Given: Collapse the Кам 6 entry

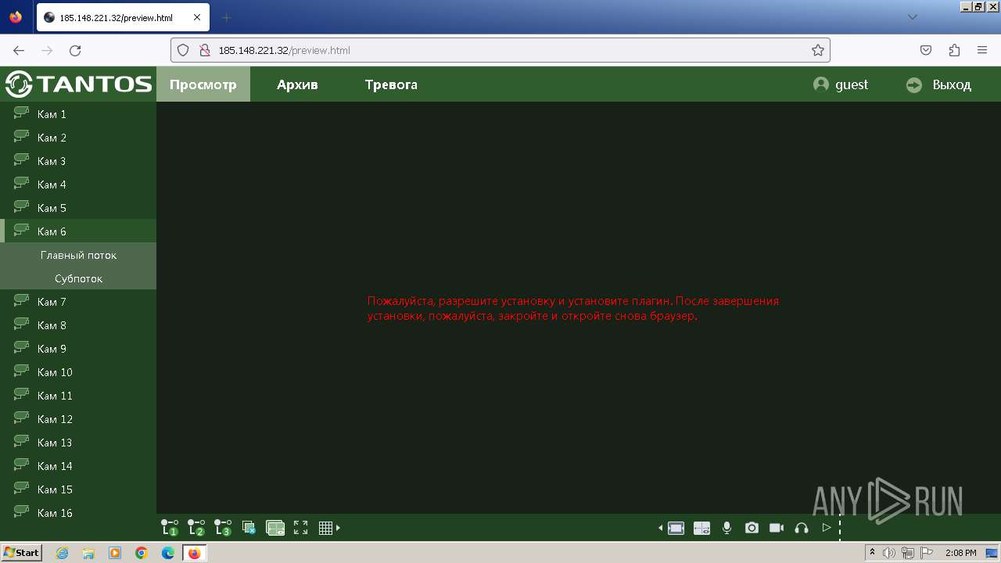Looking at the screenshot, I should tap(78, 231).
